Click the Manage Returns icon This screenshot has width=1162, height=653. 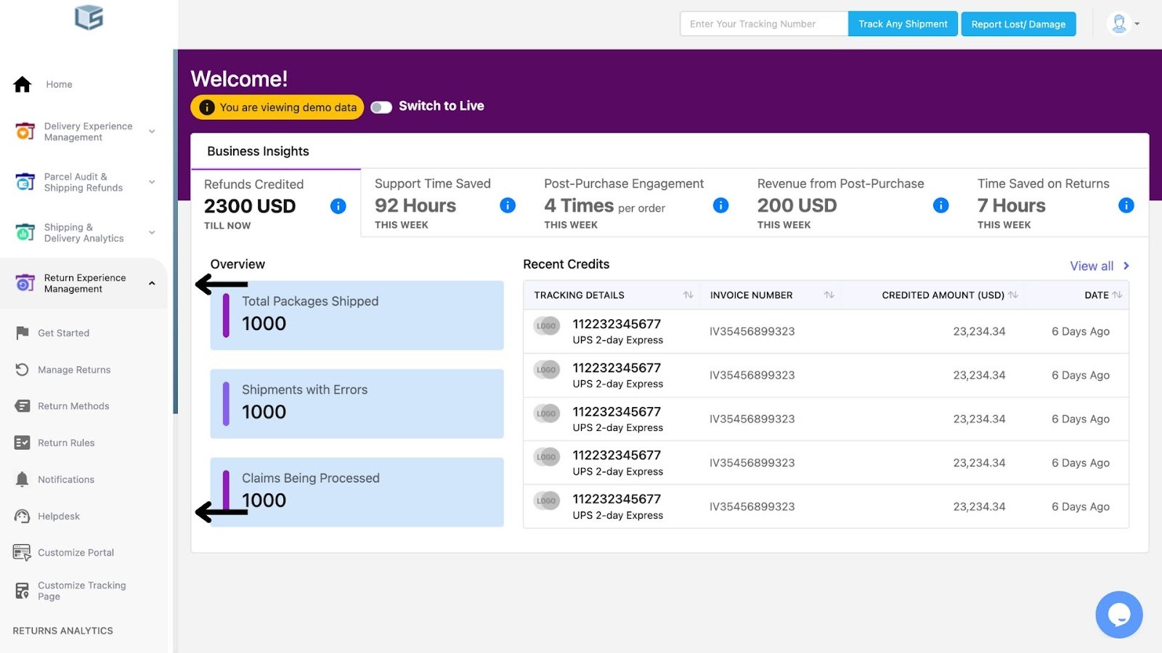[x=23, y=370]
